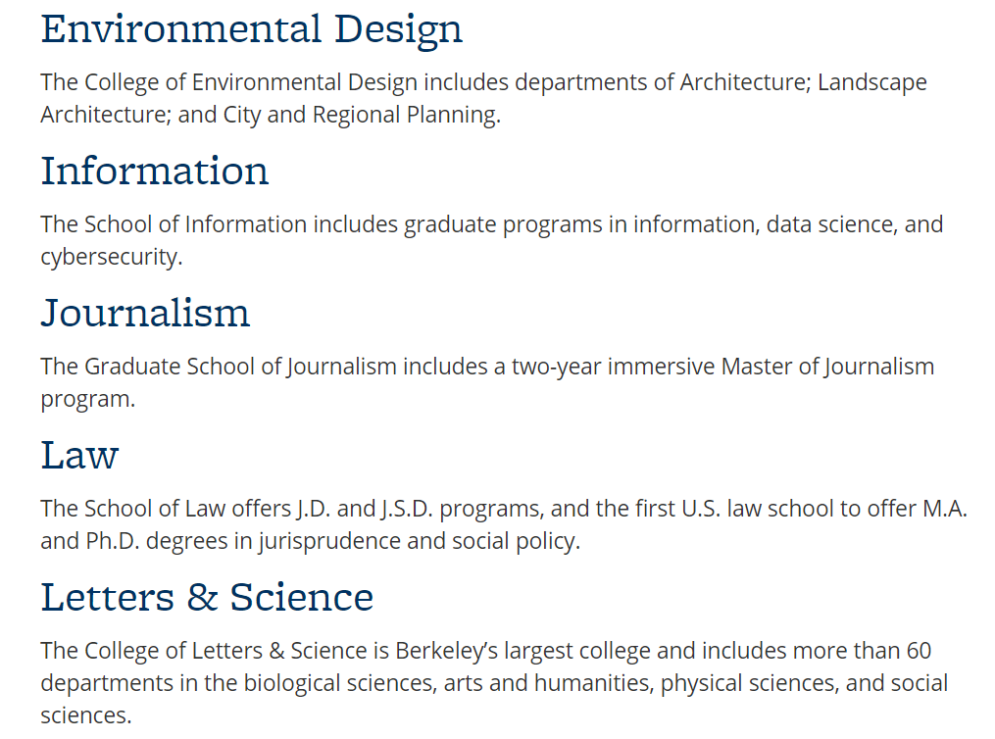Click the word "cybersecurity" in the Information text

pos(110,257)
